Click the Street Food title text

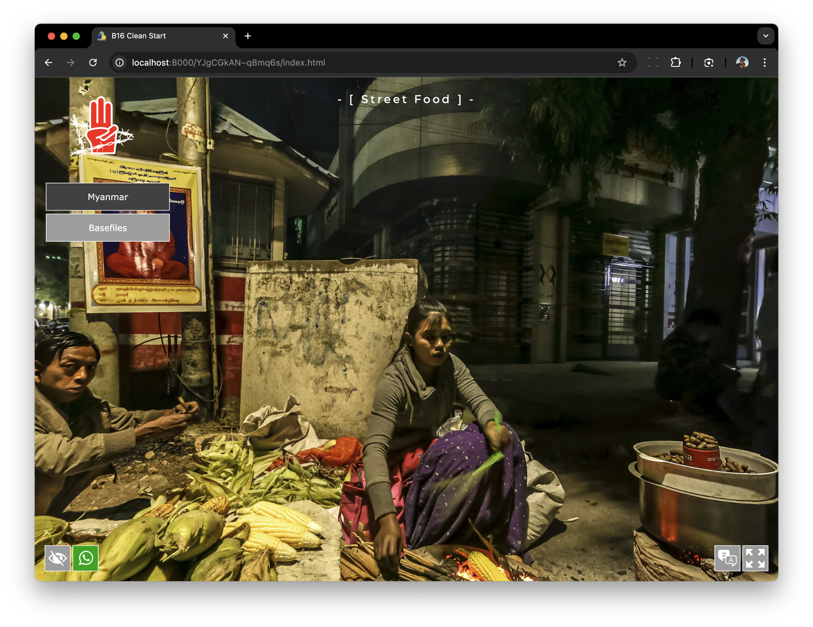coord(406,100)
